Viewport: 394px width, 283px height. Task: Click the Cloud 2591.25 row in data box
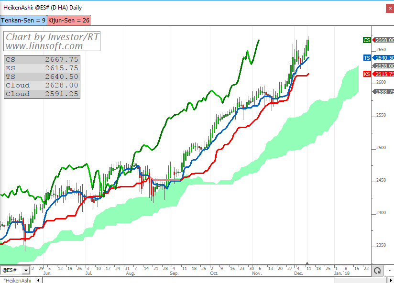click(42, 94)
